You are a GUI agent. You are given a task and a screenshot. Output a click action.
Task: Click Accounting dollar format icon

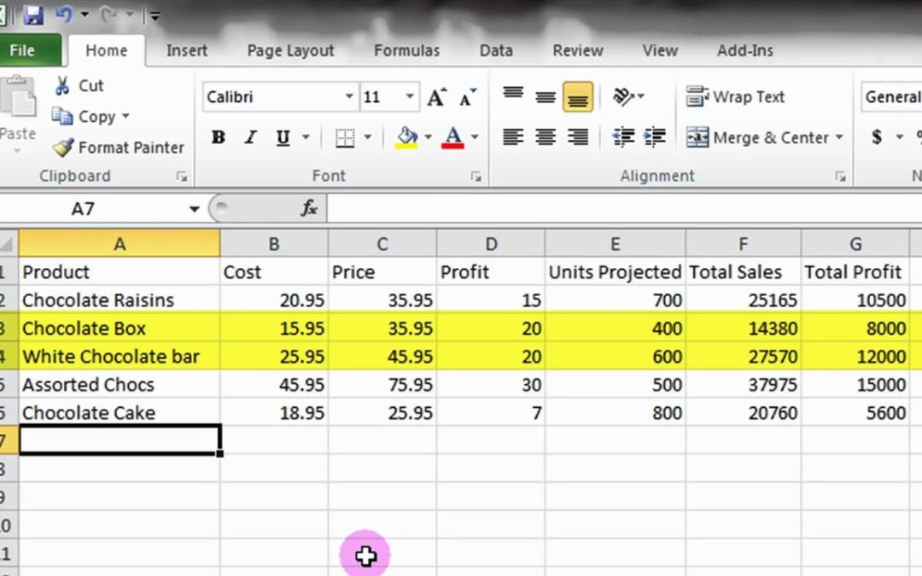(x=877, y=137)
